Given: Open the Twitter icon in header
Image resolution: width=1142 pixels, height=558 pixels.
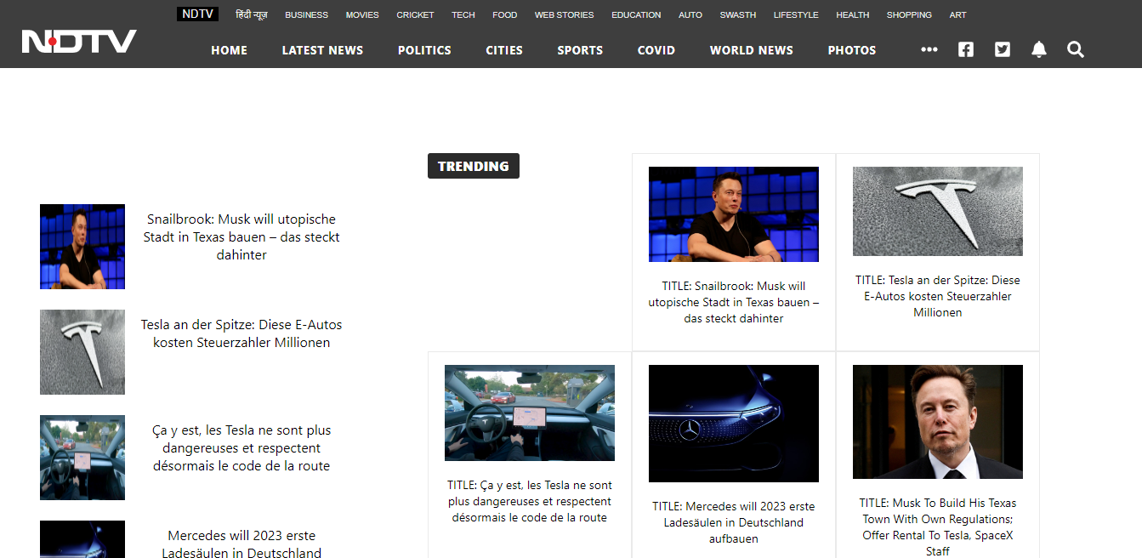Looking at the screenshot, I should coord(1003,49).
